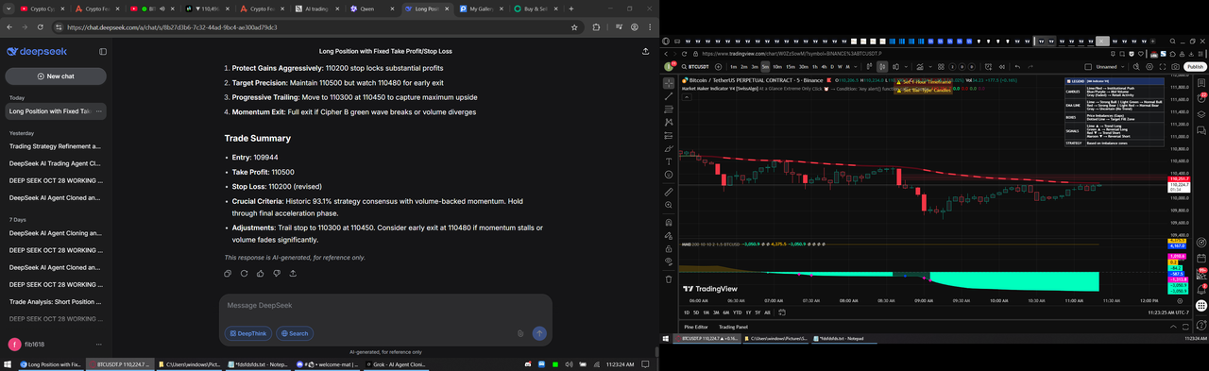Open the Windows Start menu on right
This screenshot has width=1209, height=371.
[666, 338]
